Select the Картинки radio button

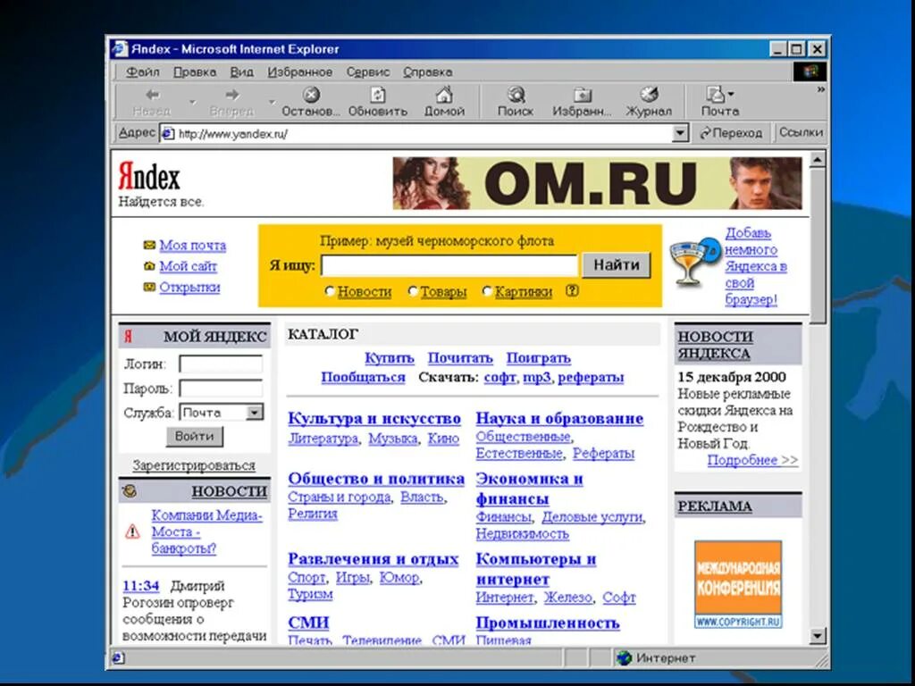pyautogui.click(x=487, y=290)
